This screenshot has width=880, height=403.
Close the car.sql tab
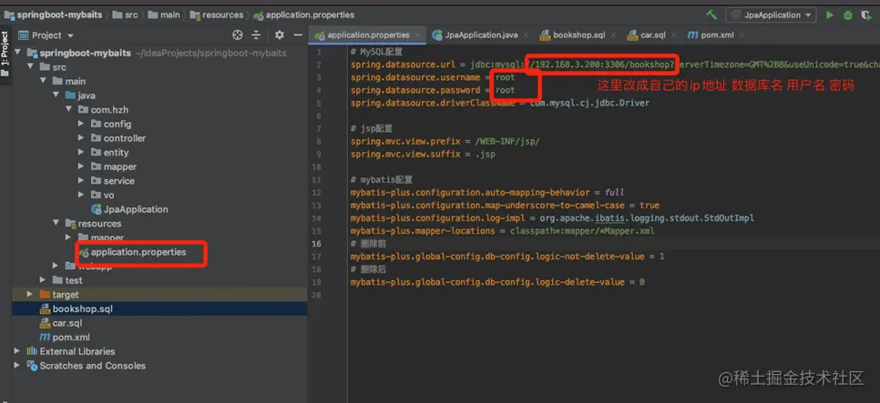tap(673, 35)
